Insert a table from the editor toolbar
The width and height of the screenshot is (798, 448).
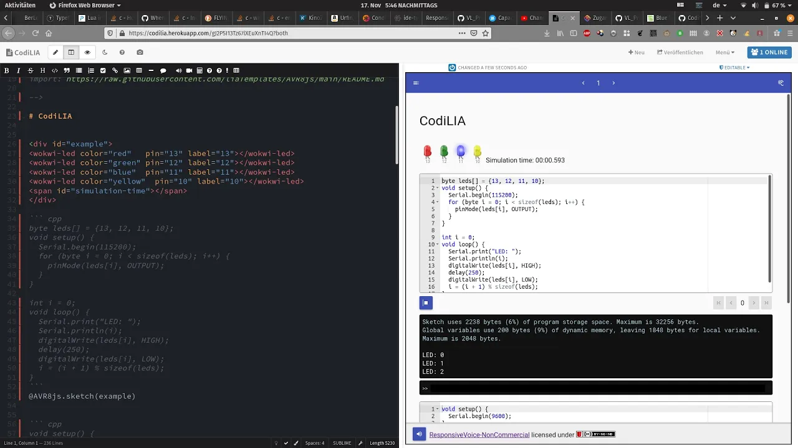coord(139,70)
